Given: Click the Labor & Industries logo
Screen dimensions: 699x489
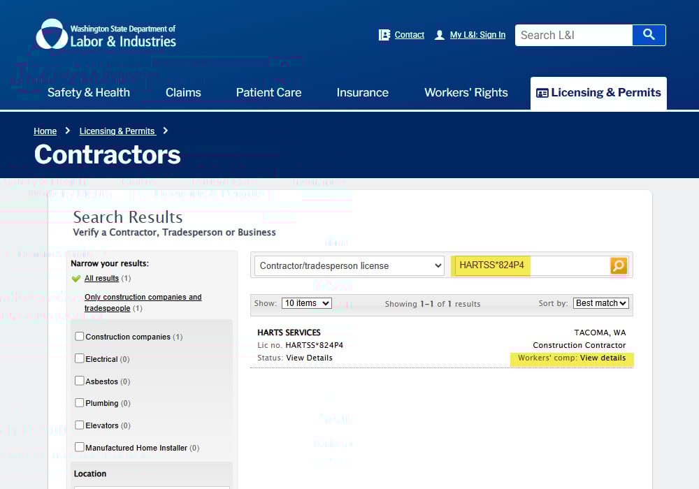Looking at the screenshot, I should (106, 34).
